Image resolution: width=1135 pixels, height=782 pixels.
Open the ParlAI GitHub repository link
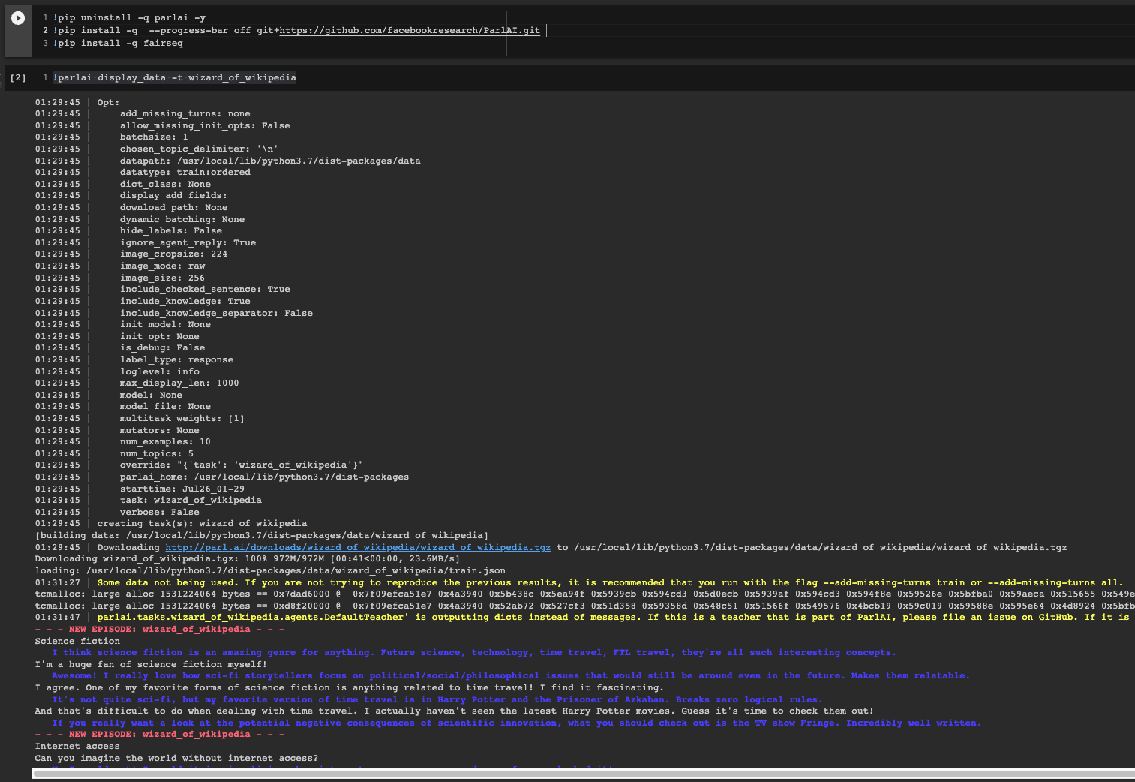click(410, 30)
